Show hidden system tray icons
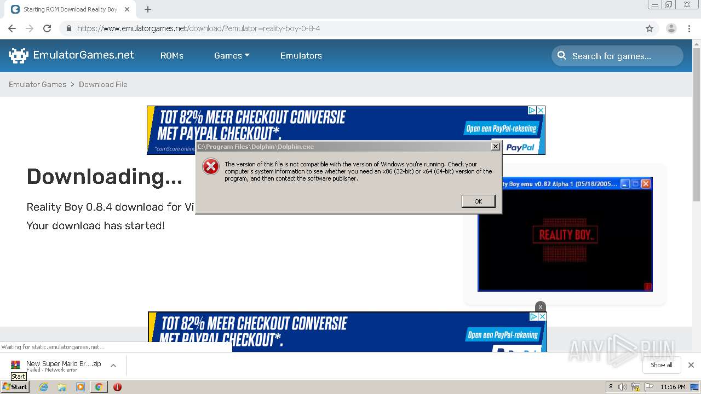Image resolution: width=701 pixels, height=394 pixels. tap(611, 387)
